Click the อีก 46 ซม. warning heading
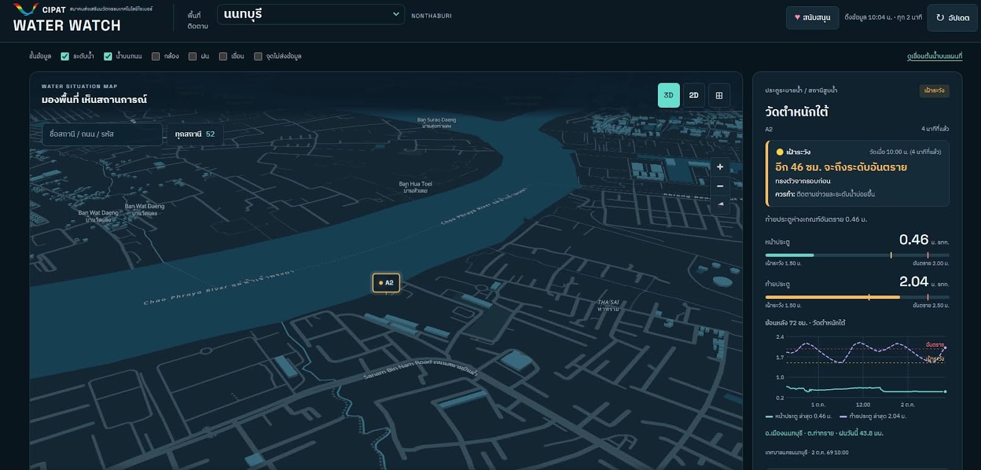981x470 pixels. (841, 167)
